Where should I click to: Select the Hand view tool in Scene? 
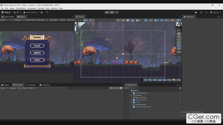tap(179, 34)
